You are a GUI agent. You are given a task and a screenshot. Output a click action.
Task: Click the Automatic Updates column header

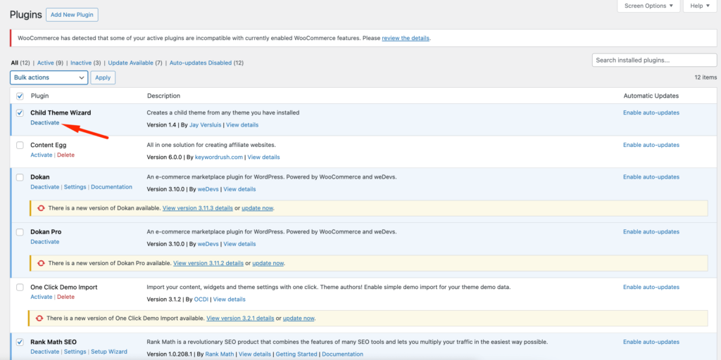[x=651, y=96]
